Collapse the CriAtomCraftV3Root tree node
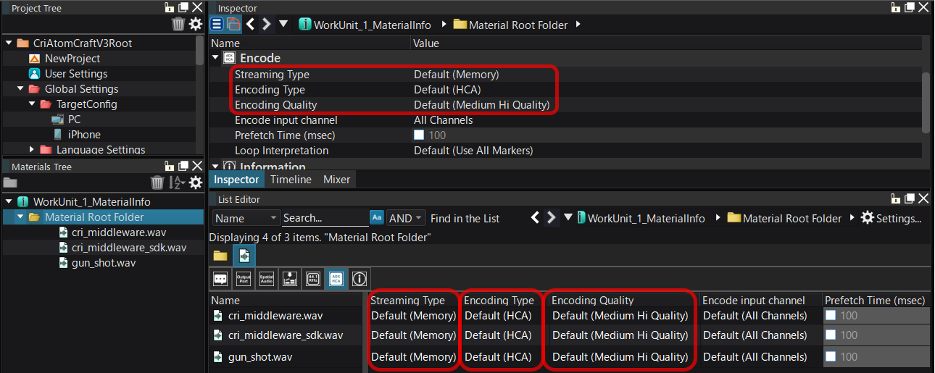935x373 pixels. [9, 43]
